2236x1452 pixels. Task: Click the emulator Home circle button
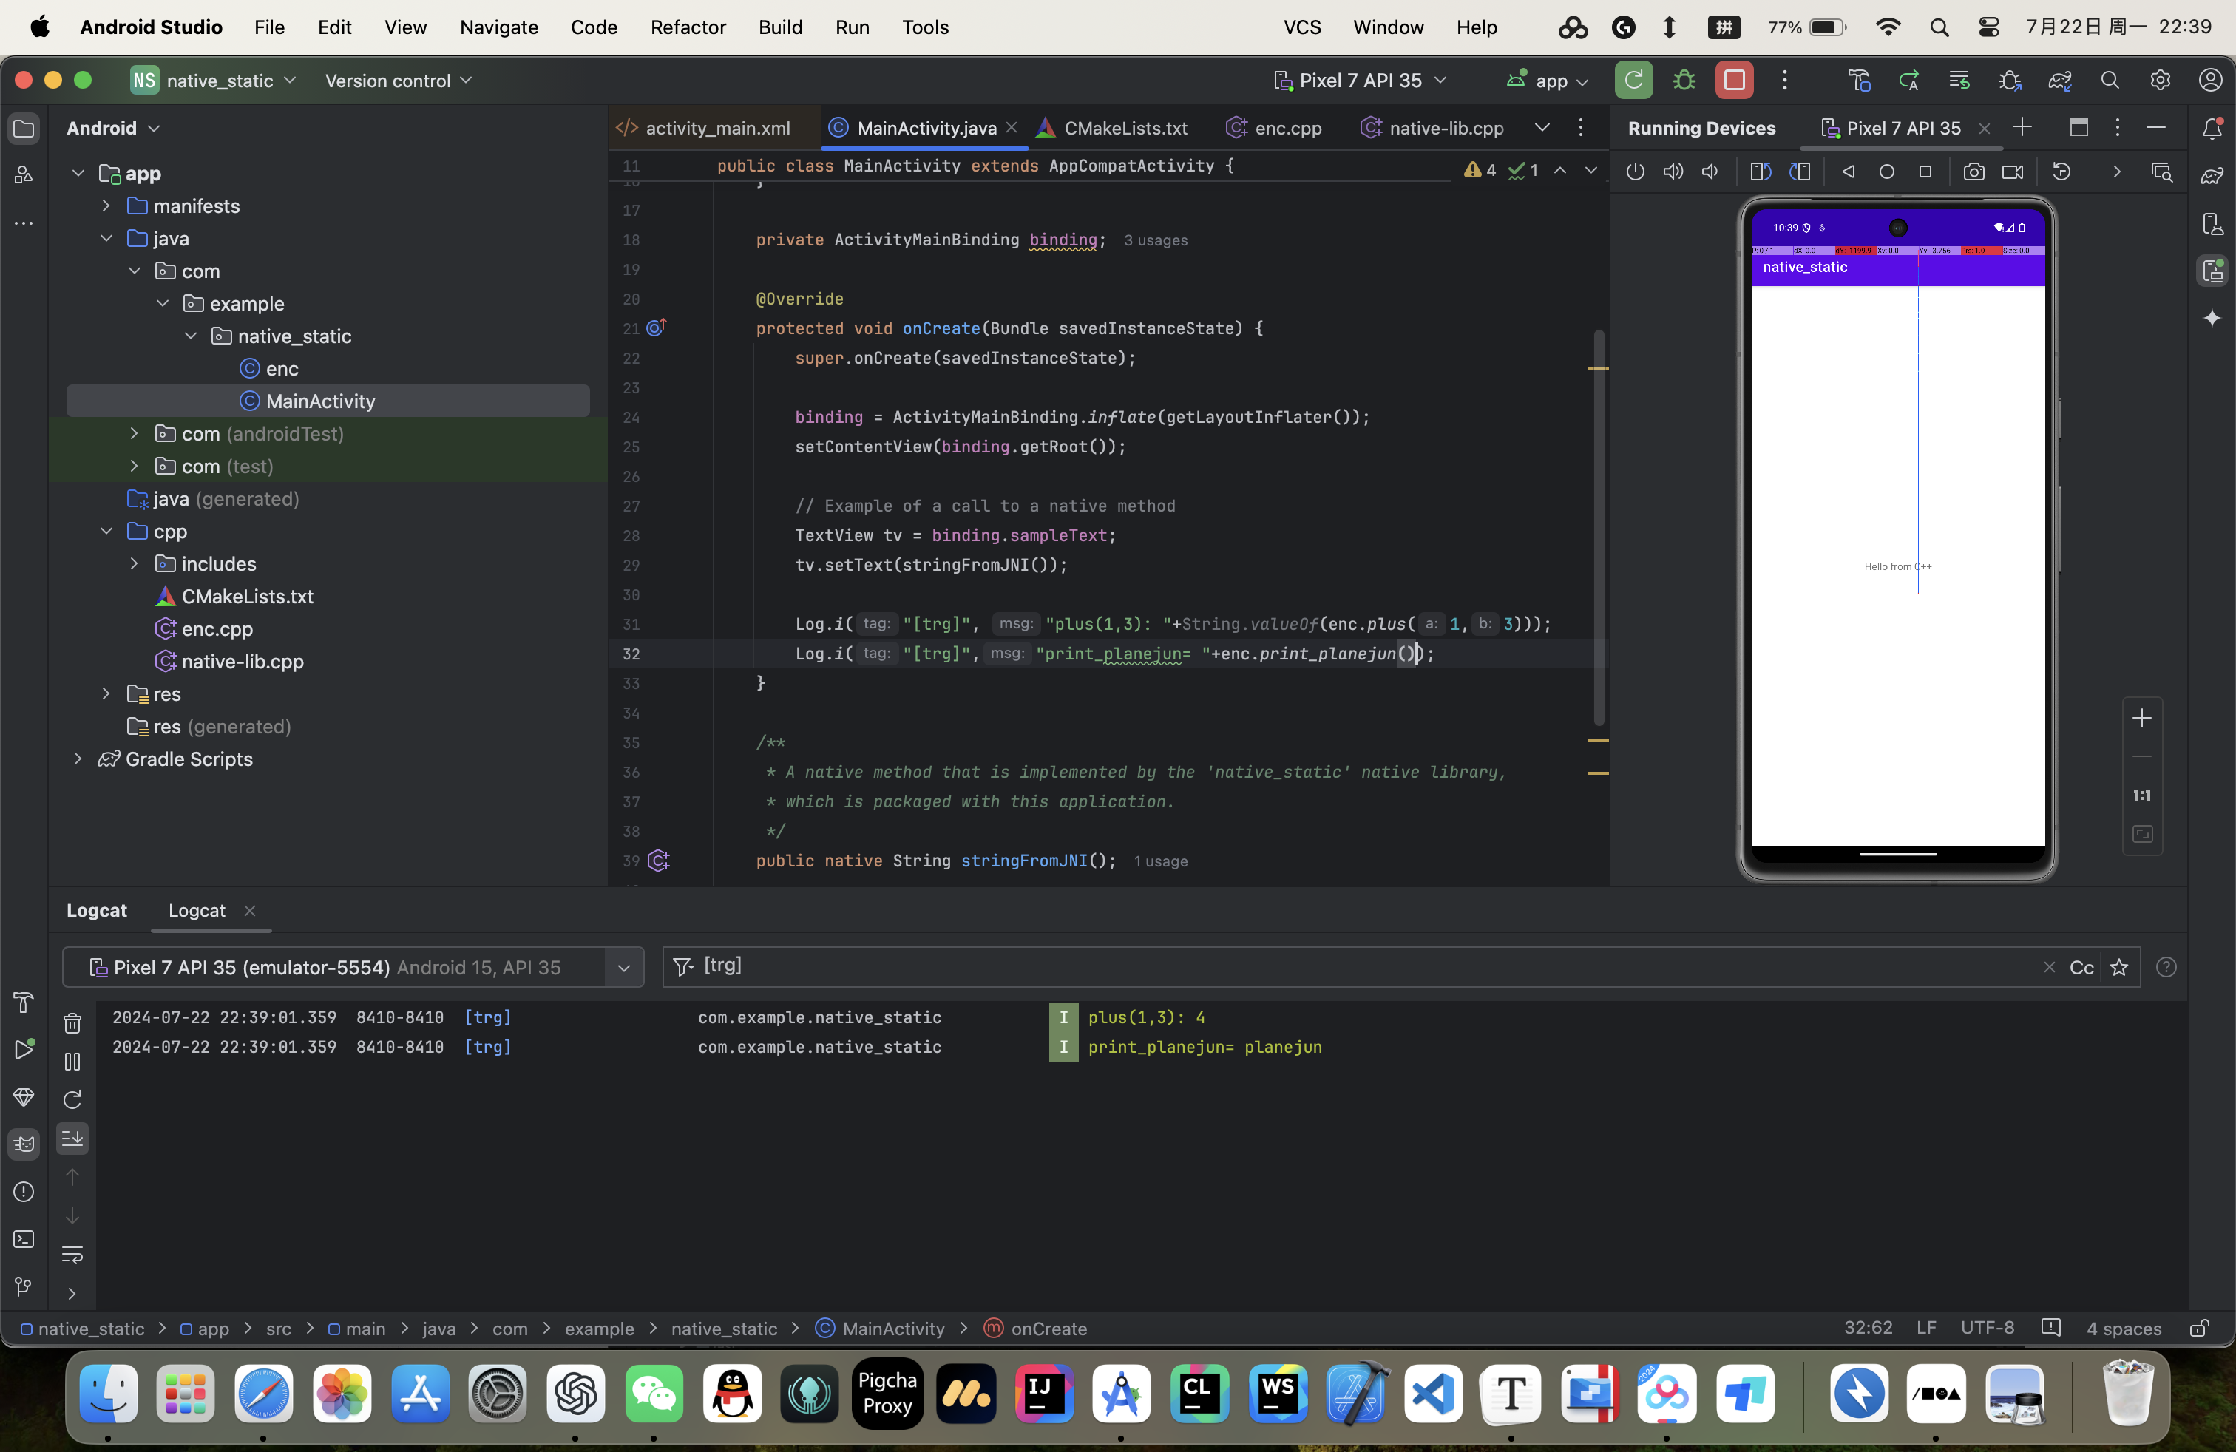[x=1886, y=172]
